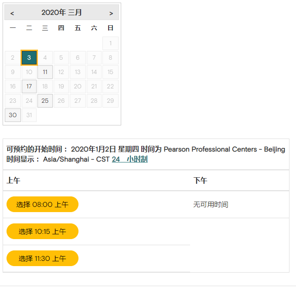Pick available date 25 in March

pyautogui.click(x=45, y=101)
